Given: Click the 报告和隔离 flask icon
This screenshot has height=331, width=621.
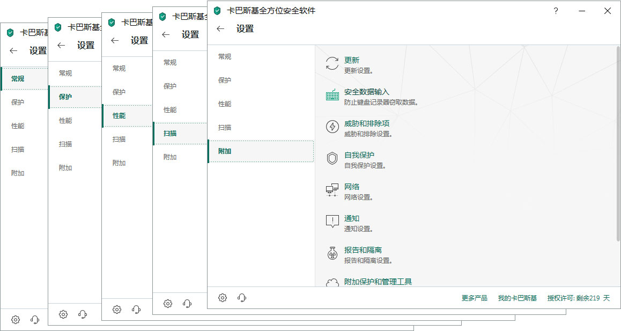Looking at the screenshot, I should 332,253.
